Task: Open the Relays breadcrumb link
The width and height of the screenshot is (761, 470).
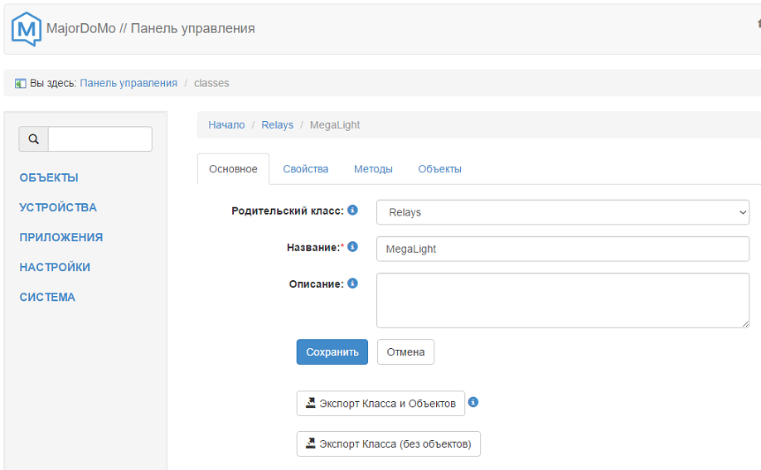Action: click(277, 125)
